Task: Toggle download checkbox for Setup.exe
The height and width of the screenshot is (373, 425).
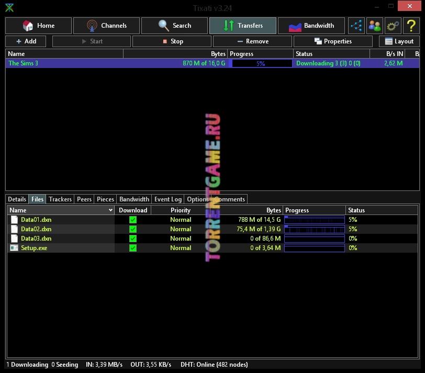Action: tap(133, 248)
